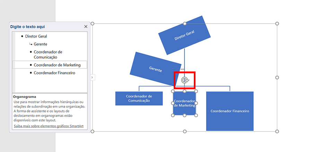Click the top-right corner handle of the SmartArt frame
Image resolution: width=312 pixels, height=152 pixels.
(x=277, y=24)
